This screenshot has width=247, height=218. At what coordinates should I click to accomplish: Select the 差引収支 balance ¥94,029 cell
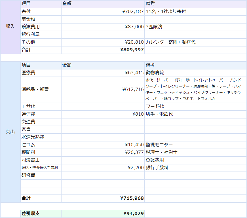(103, 214)
